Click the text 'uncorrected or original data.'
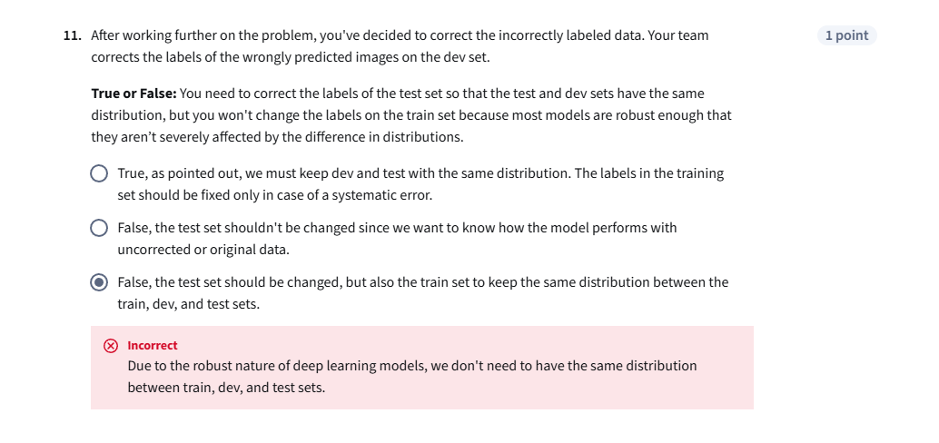 point(203,250)
